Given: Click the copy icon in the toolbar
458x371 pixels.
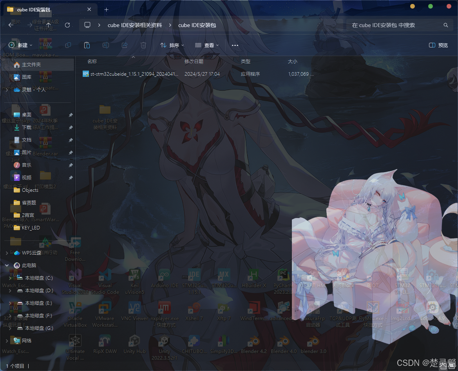Looking at the screenshot, I should [68, 45].
